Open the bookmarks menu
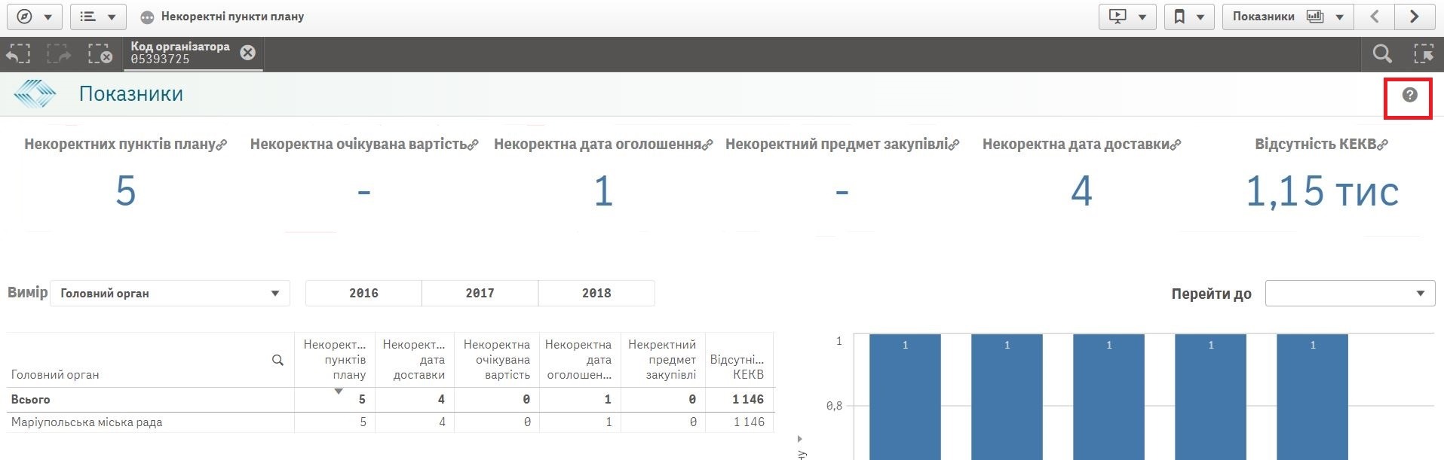This screenshot has width=1444, height=460. (x=1189, y=17)
